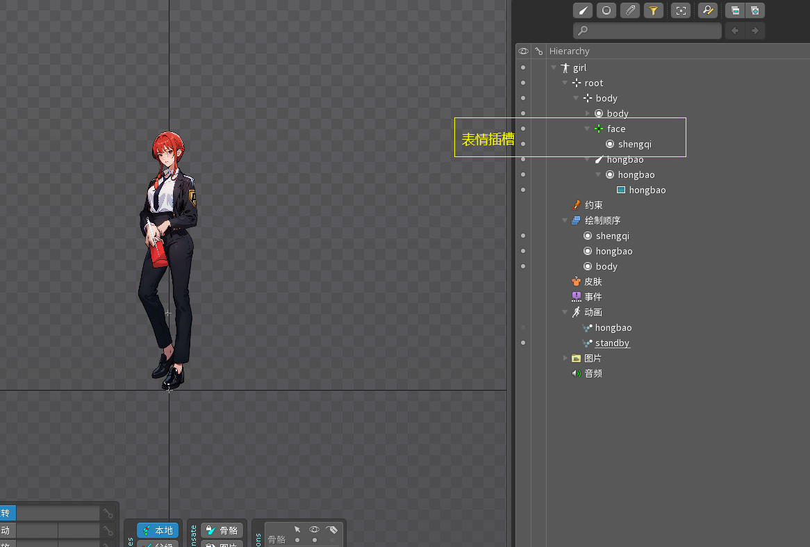Image resolution: width=810 pixels, height=547 pixels.
Task: Select the 皮肤 skins node
Action: click(593, 281)
